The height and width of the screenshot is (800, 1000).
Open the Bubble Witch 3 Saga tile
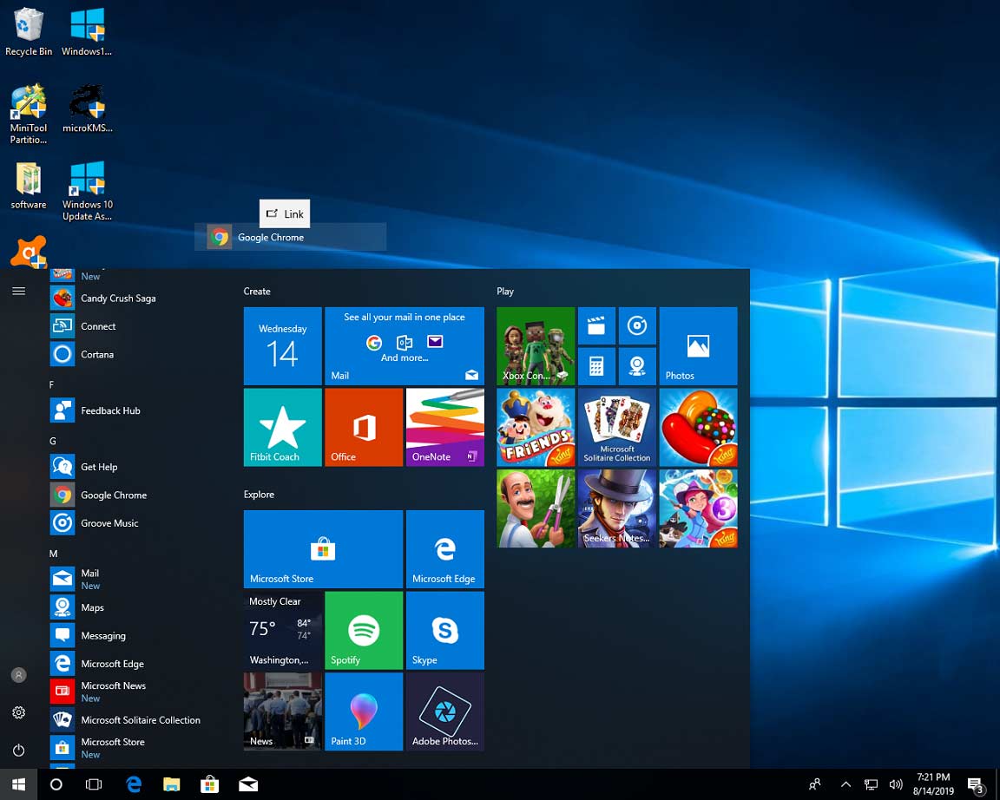point(698,508)
